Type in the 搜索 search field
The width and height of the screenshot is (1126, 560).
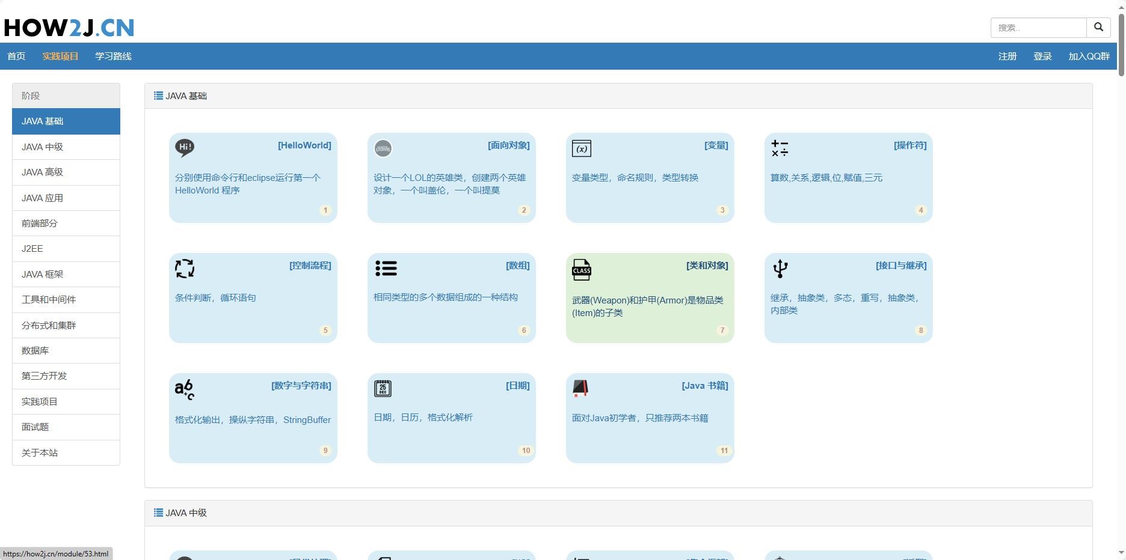click(1038, 28)
